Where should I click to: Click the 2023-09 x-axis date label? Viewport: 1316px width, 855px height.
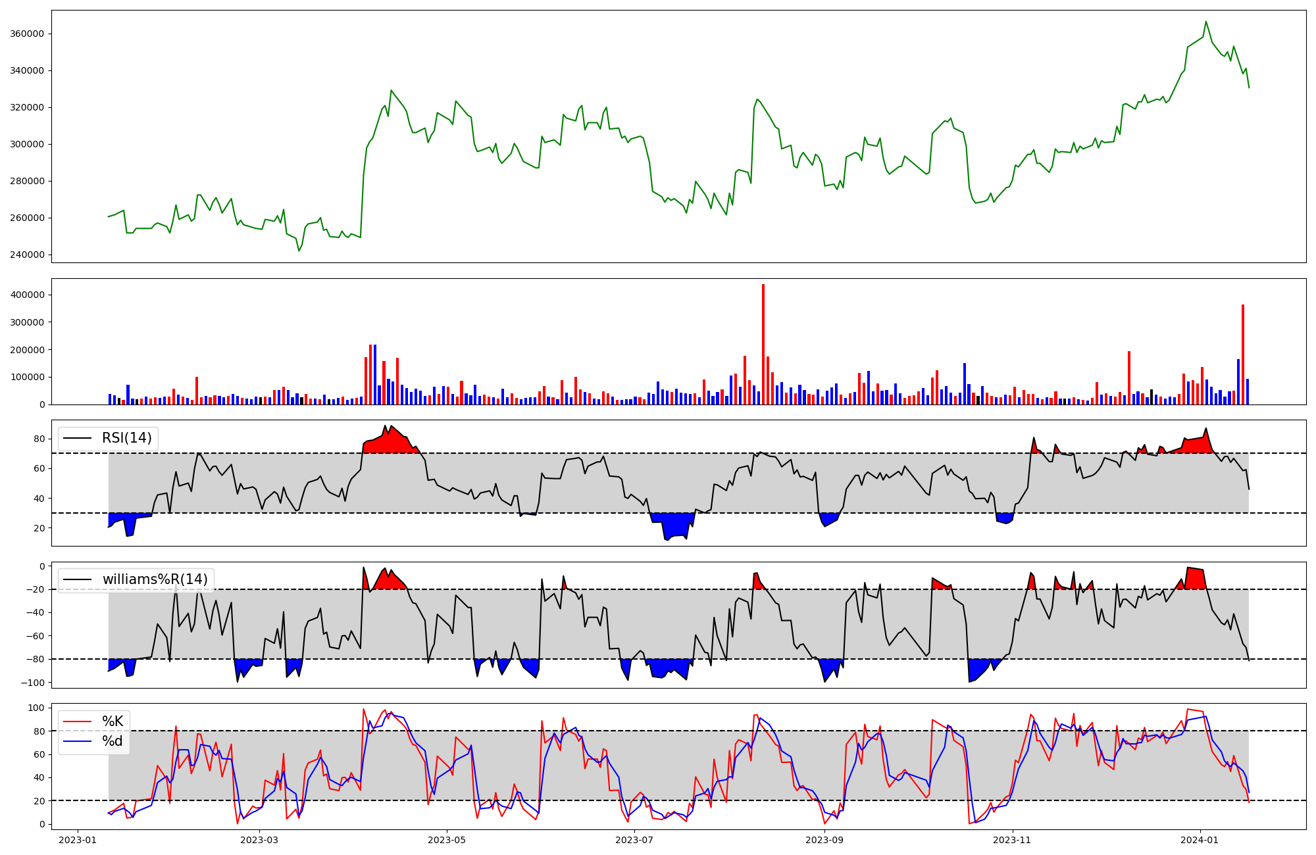tap(824, 840)
